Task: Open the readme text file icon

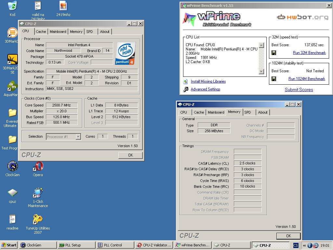Action: point(13,219)
